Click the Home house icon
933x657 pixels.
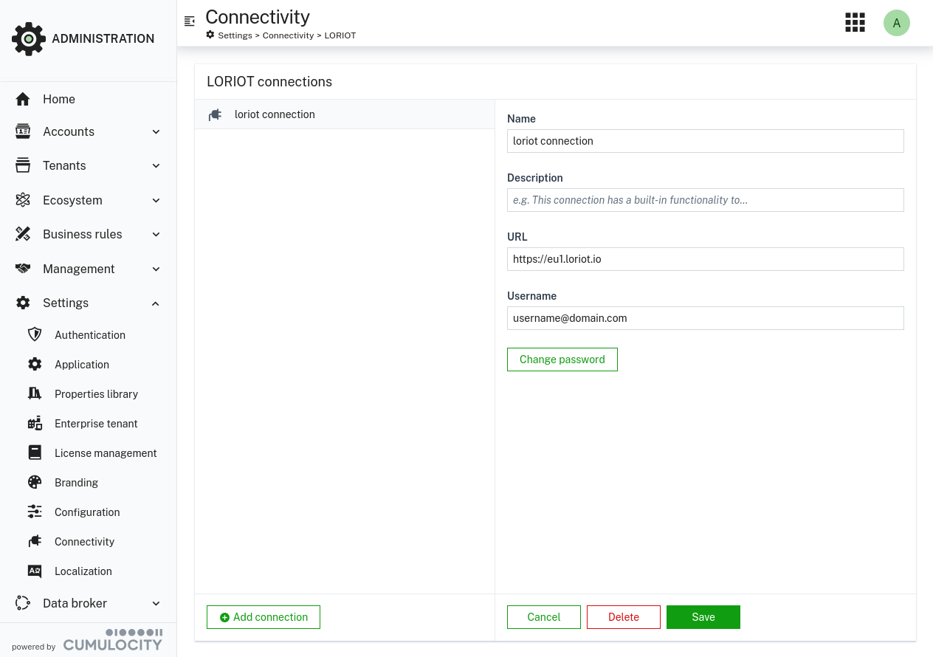point(23,99)
